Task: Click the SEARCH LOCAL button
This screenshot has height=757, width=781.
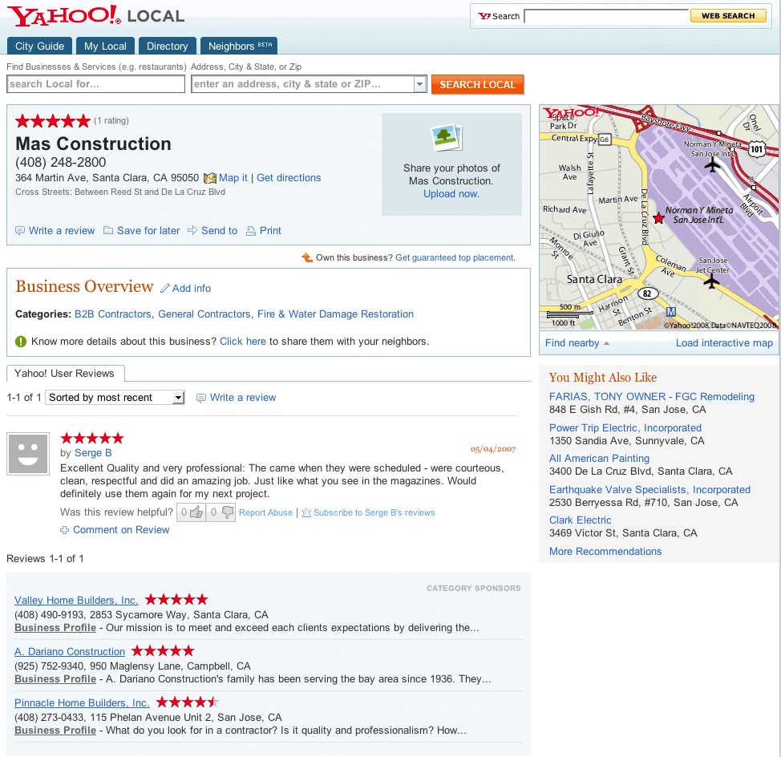Action: [478, 85]
